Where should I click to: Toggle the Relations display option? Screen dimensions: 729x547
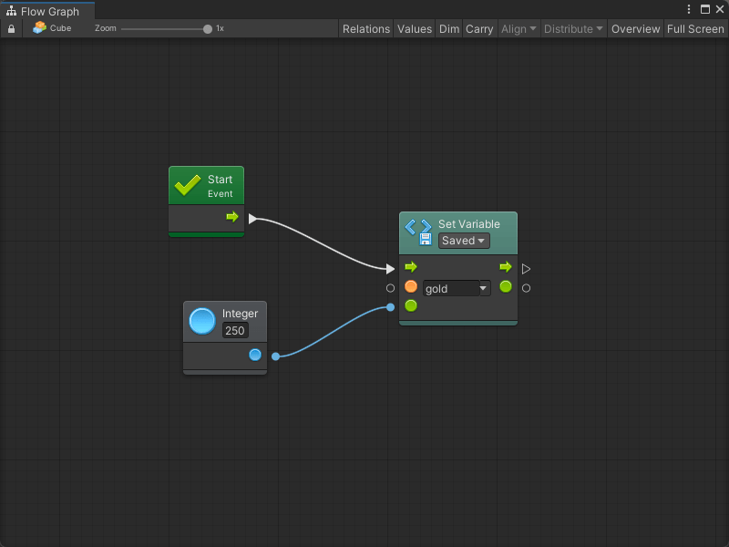coord(366,29)
